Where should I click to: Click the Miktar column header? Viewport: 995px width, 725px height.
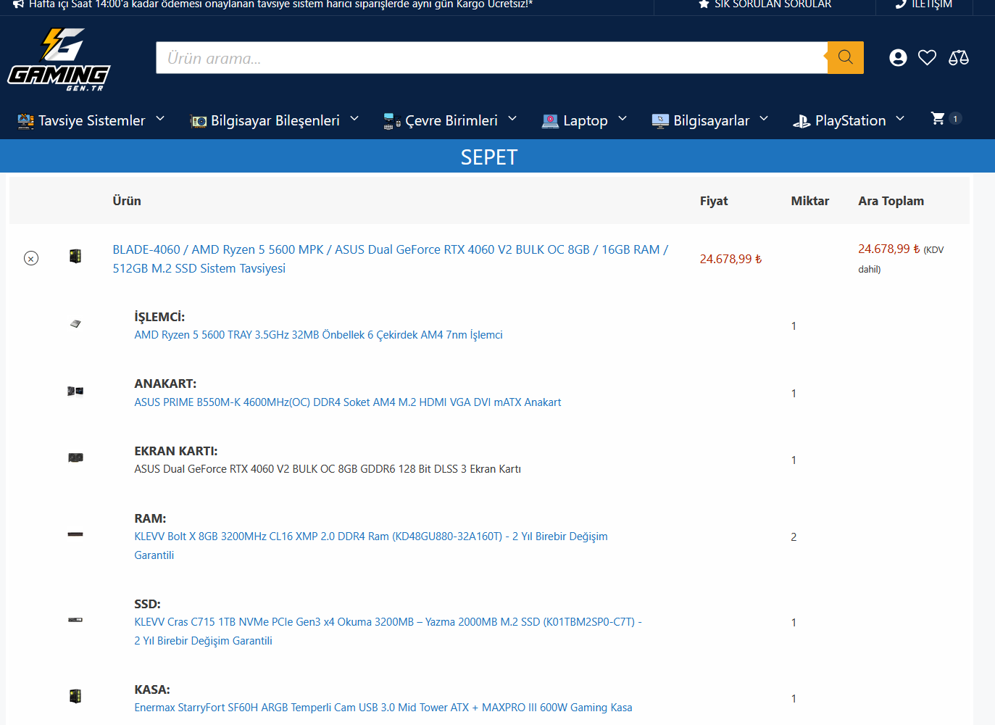[x=810, y=201]
